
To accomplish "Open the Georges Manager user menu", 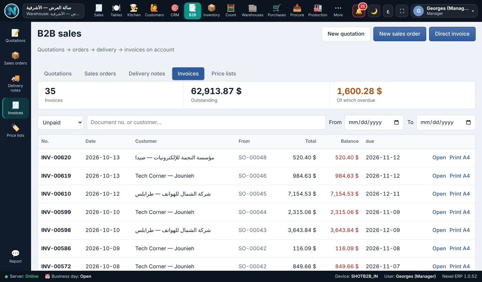I will click(445, 11).
